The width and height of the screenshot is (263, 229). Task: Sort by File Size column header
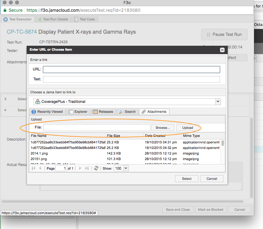tap(125, 136)
